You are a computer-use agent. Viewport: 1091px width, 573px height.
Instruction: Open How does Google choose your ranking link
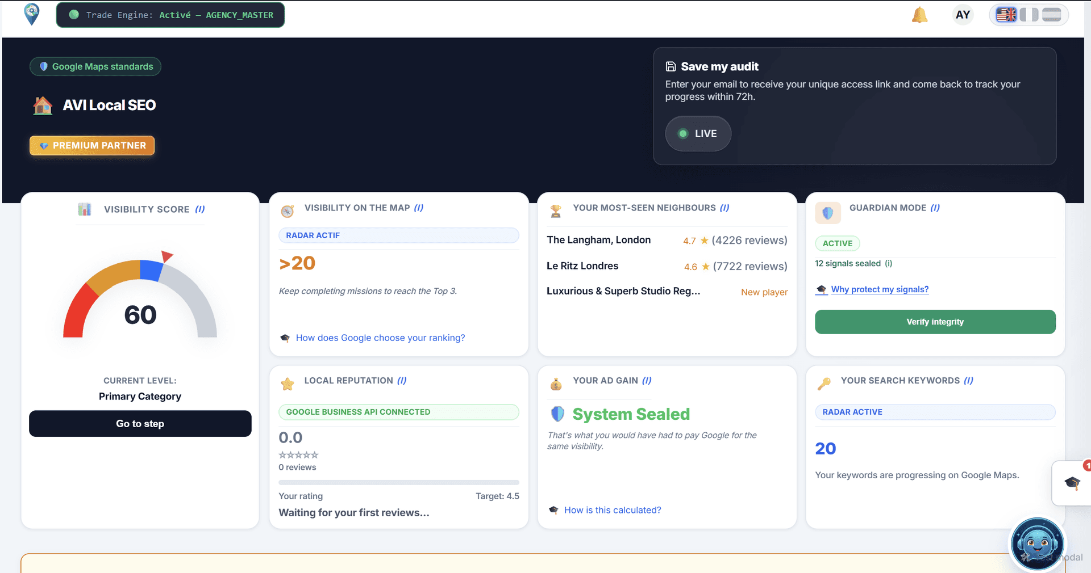380,338
